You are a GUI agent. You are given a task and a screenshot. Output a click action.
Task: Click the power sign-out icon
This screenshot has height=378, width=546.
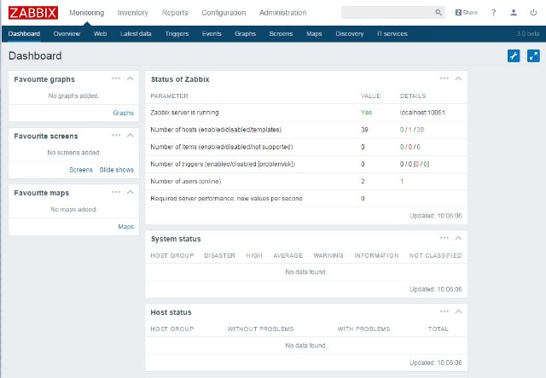533,13
